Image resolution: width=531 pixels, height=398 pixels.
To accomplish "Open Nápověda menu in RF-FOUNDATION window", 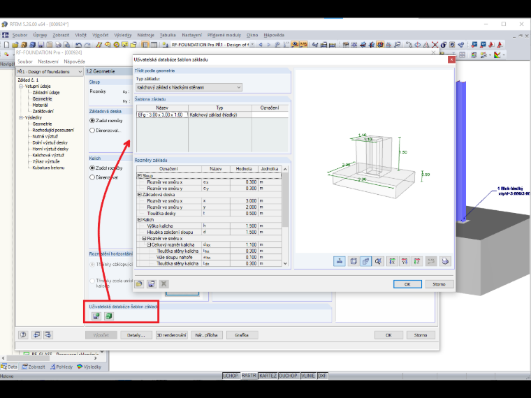I will (74, 61).
